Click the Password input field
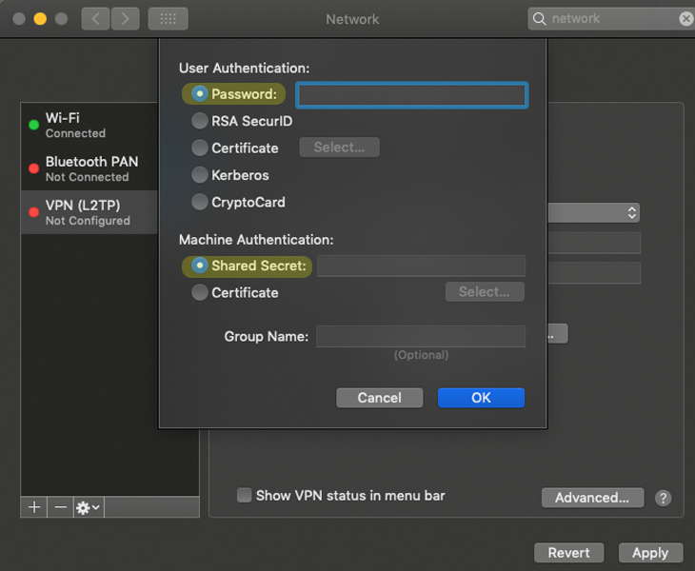Viewport: 695px width, 571px height. tap(412, 95)
